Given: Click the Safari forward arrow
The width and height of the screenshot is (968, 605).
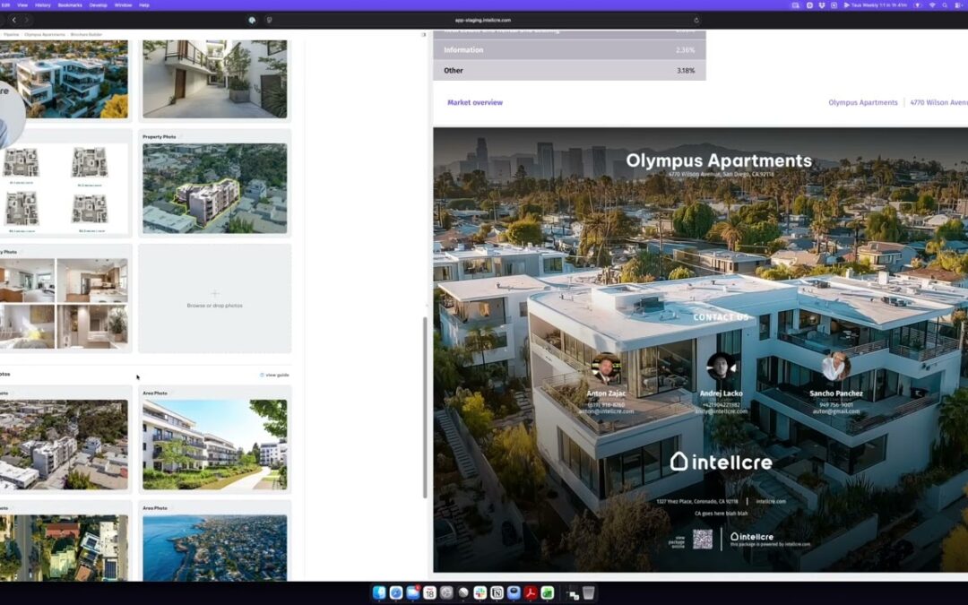Looking at the screenshot, I should point(27,21).
